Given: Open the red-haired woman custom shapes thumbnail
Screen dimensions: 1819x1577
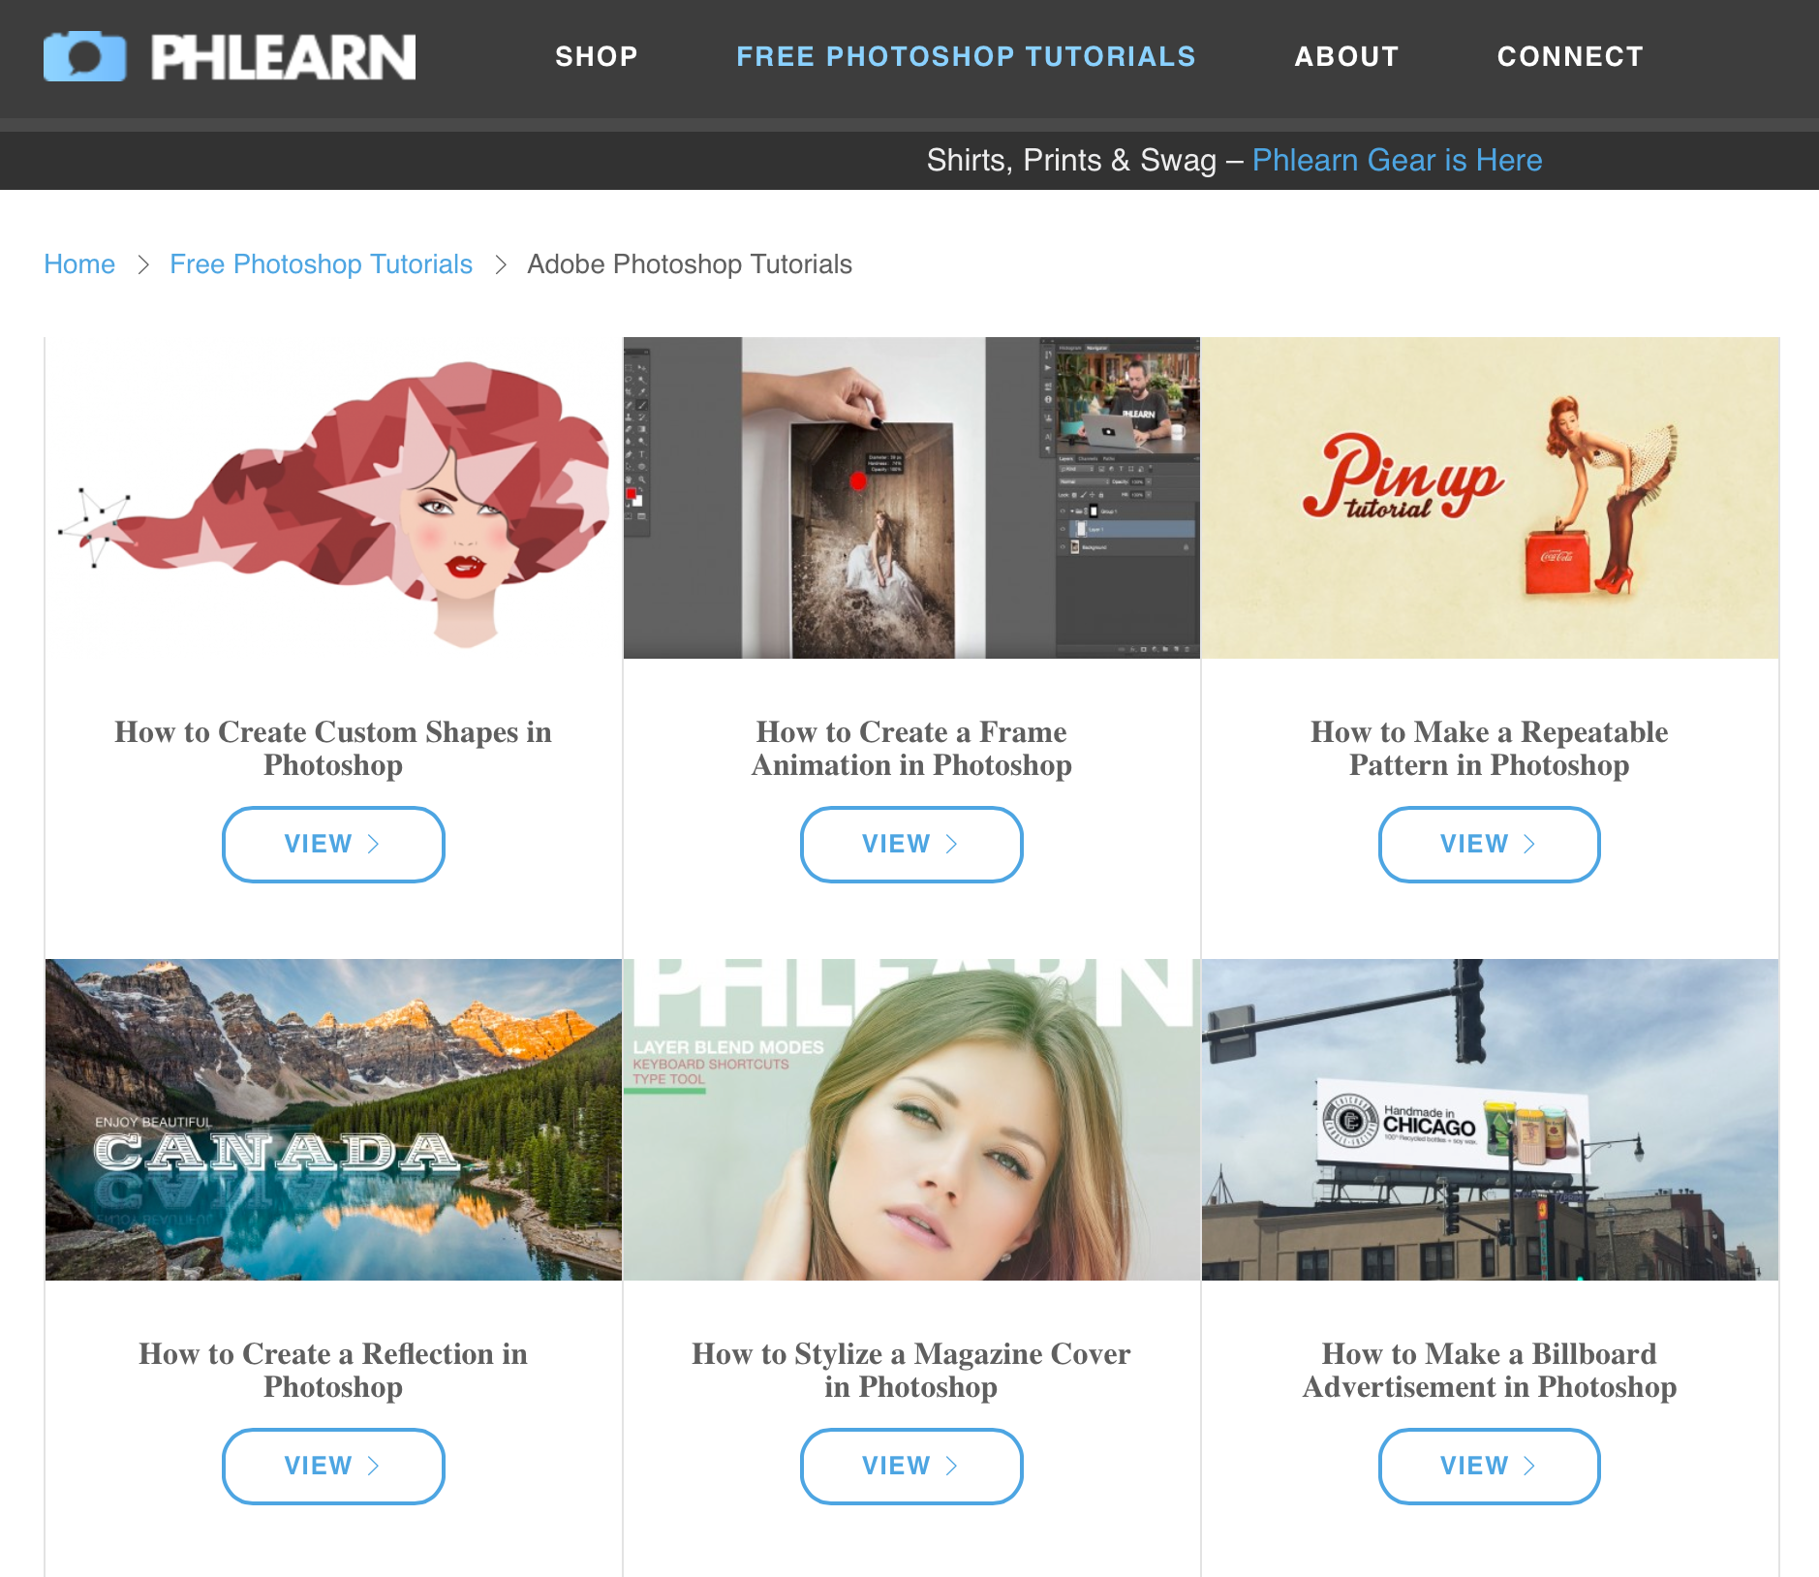Looking at the screenshot, I should (333, 498).
